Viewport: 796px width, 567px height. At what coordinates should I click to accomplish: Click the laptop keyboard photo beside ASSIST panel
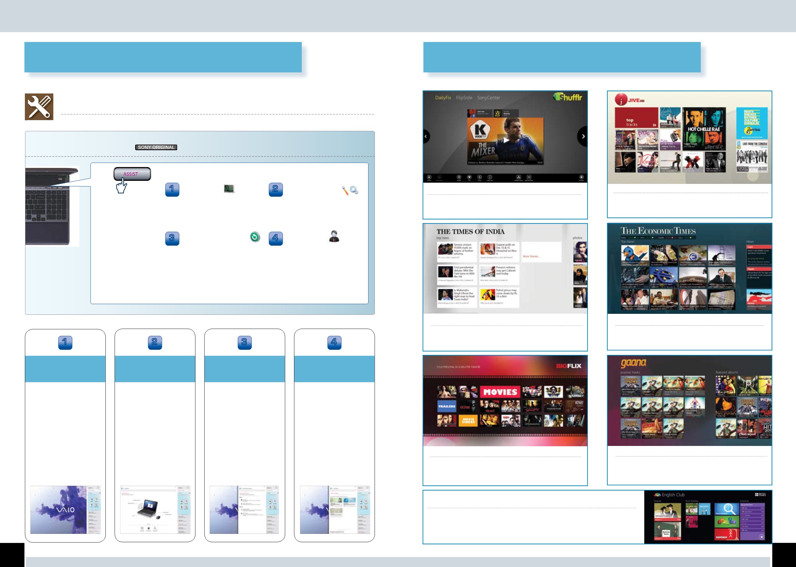(x=52, y=206)
